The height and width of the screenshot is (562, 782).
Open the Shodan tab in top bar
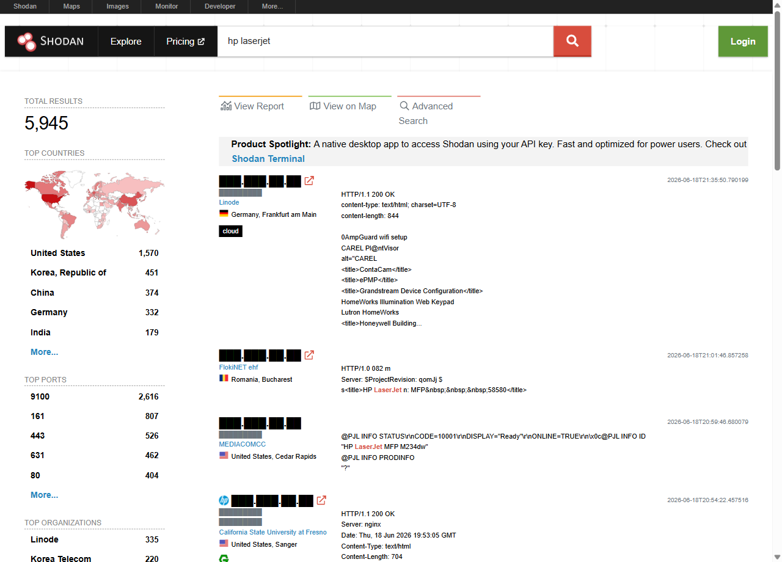[25, 7]
